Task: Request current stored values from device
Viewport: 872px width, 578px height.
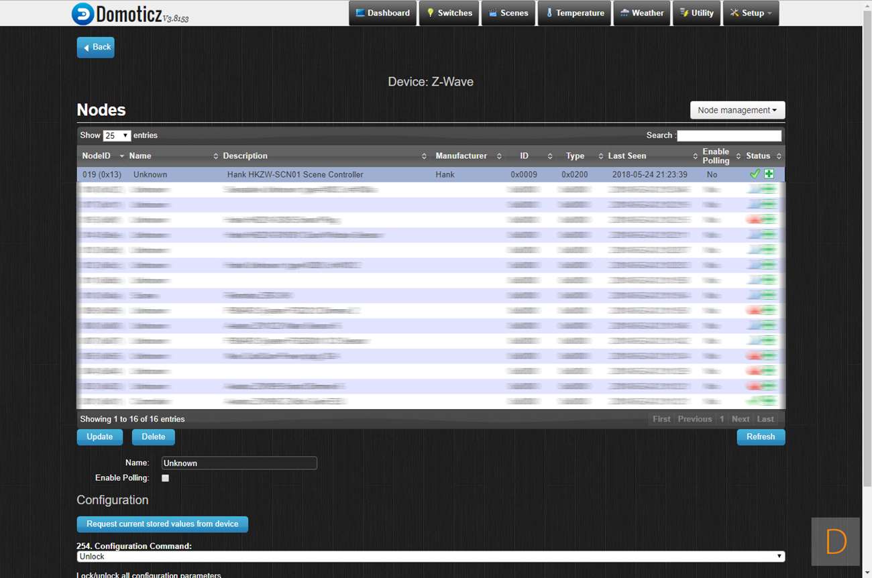Action: pos(162,524)
